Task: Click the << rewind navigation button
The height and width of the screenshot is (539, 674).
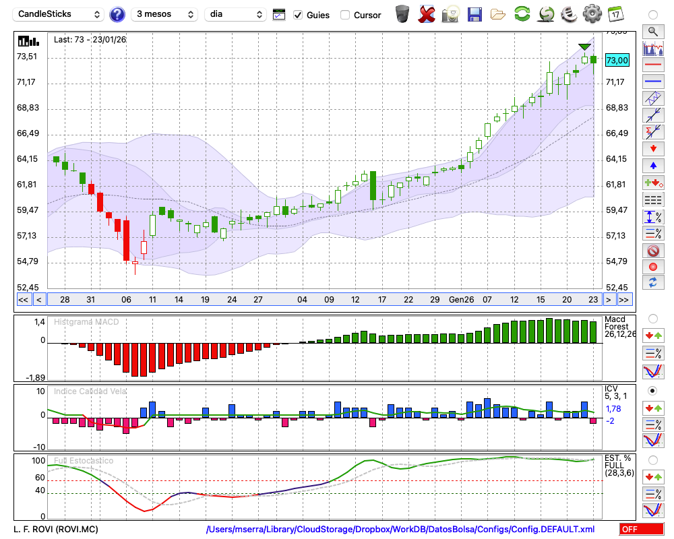Action: pos(23,300)
